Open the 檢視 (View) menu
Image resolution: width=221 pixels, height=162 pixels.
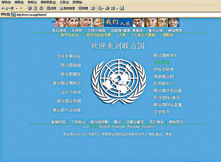coord(32,2)
